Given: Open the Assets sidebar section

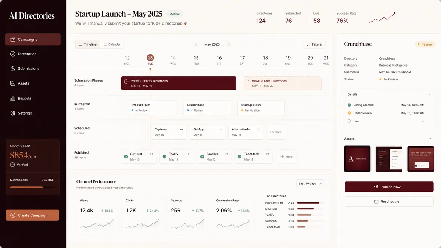Looking at the screenshot, I should coord(33,83).
